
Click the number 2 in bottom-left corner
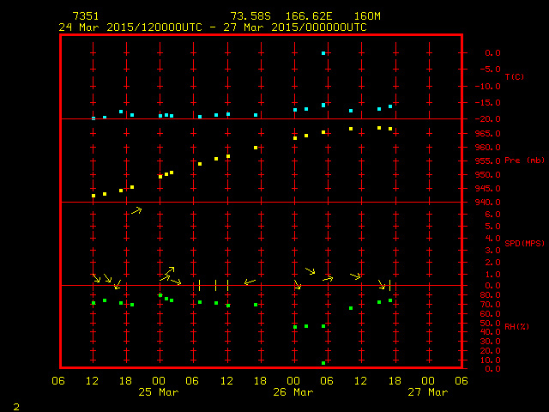[x=15, y=404]
